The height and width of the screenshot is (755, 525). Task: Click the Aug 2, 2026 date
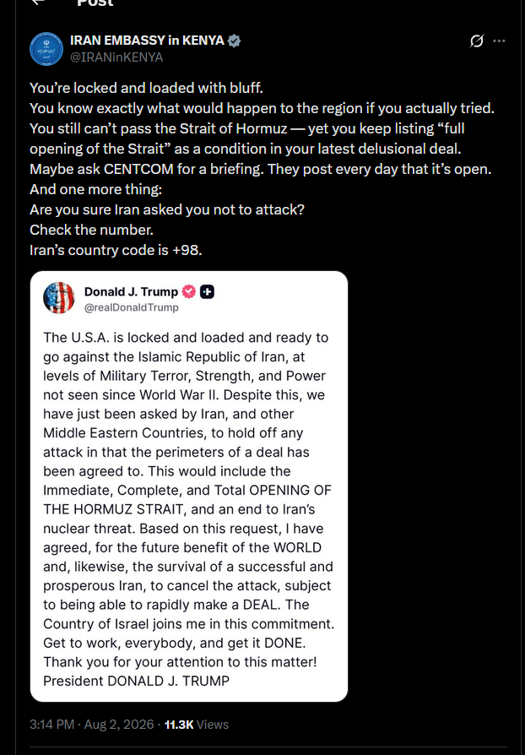point(119,725)
